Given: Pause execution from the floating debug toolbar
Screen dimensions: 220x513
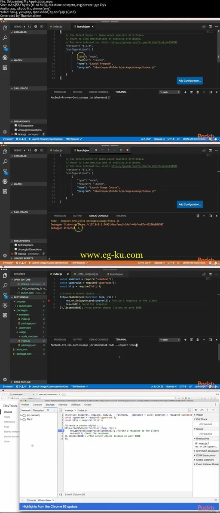Looking at the screenshot, I should 96,150.
